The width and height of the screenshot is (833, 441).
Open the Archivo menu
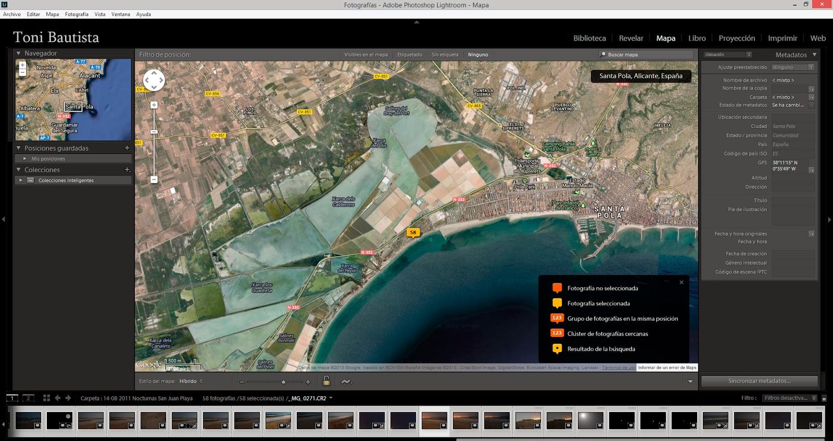(x=12, y=14)
